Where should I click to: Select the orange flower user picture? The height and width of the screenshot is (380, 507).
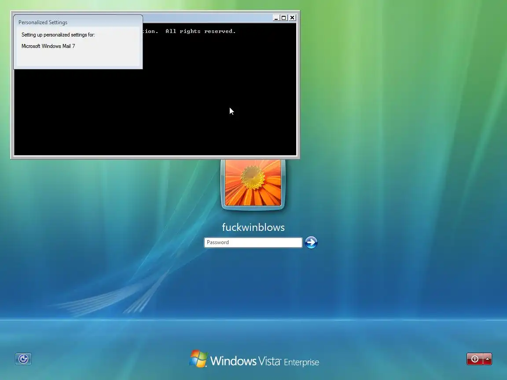coord(253,183)
